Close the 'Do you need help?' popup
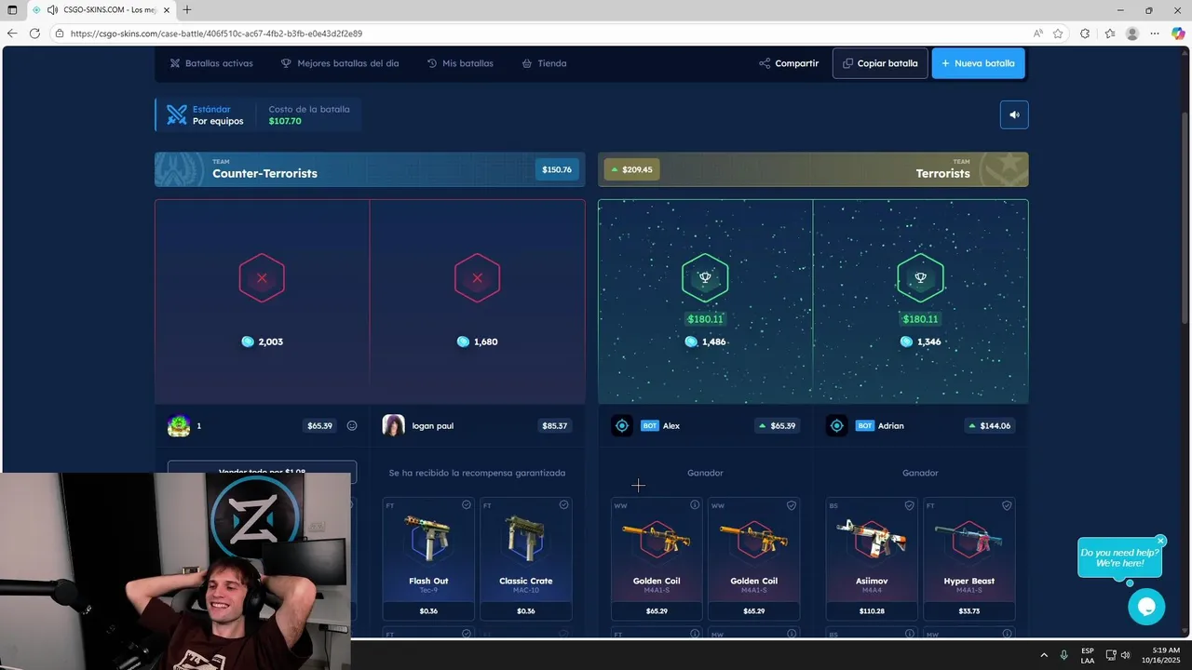 click(1160, 541)
